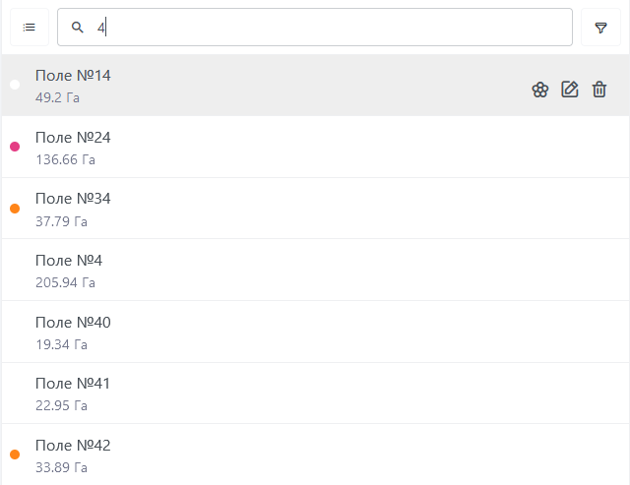630x485 pixels.
Task: Click the filter funnel icon
Action: tap(600, 28)
